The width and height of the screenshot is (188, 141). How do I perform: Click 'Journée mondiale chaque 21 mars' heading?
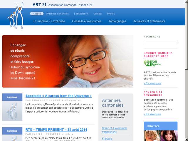coord(158,55)
